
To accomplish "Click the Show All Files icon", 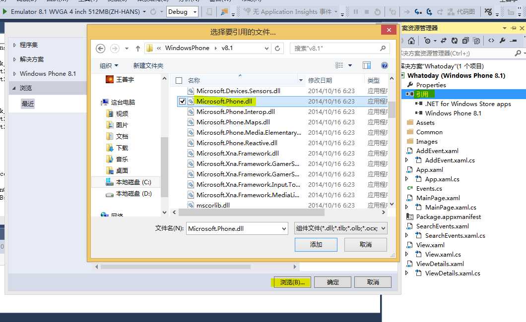I will click(476, 41).
